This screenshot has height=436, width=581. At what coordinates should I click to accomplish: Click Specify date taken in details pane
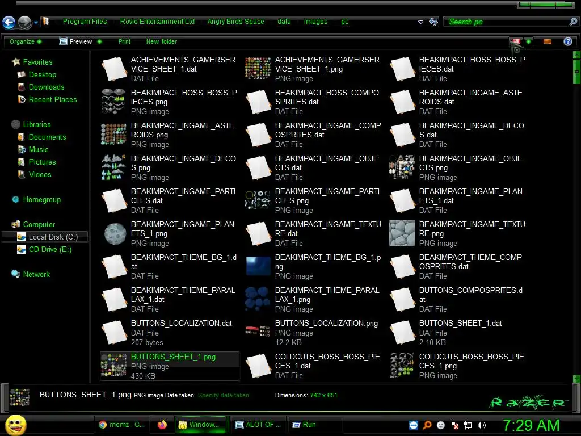[223, 395]
